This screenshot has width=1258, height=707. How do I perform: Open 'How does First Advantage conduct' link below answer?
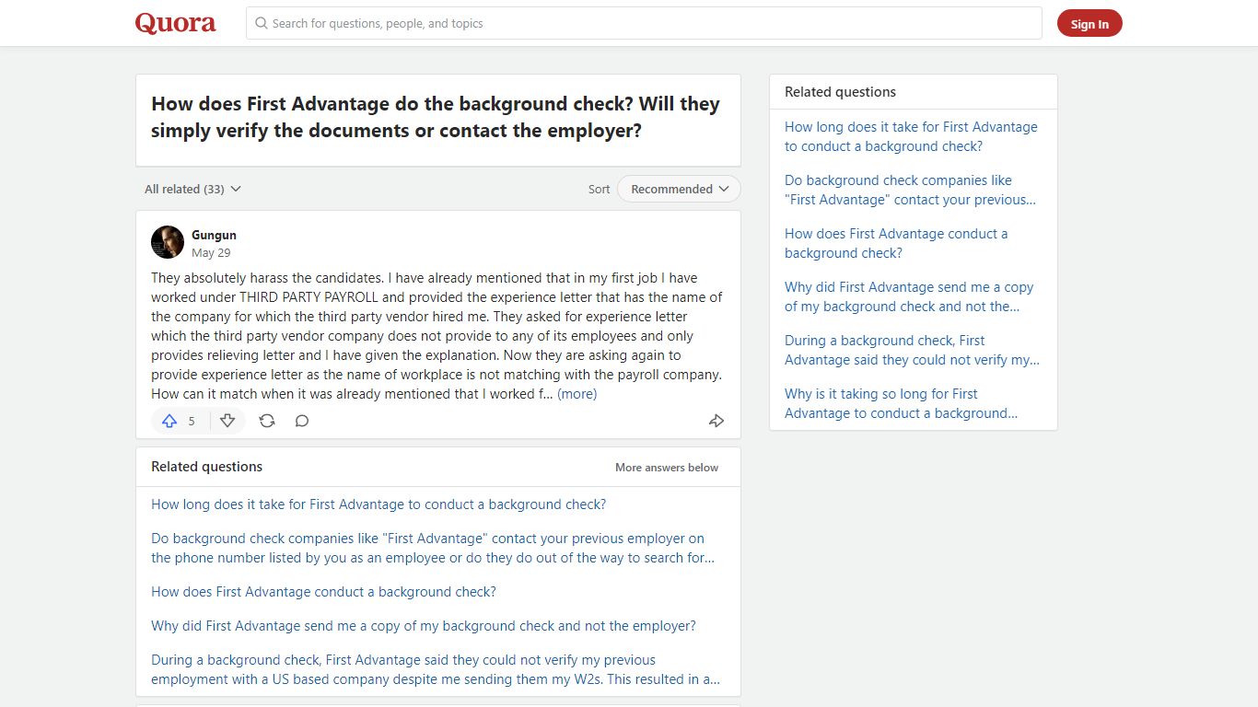(323, 592)
